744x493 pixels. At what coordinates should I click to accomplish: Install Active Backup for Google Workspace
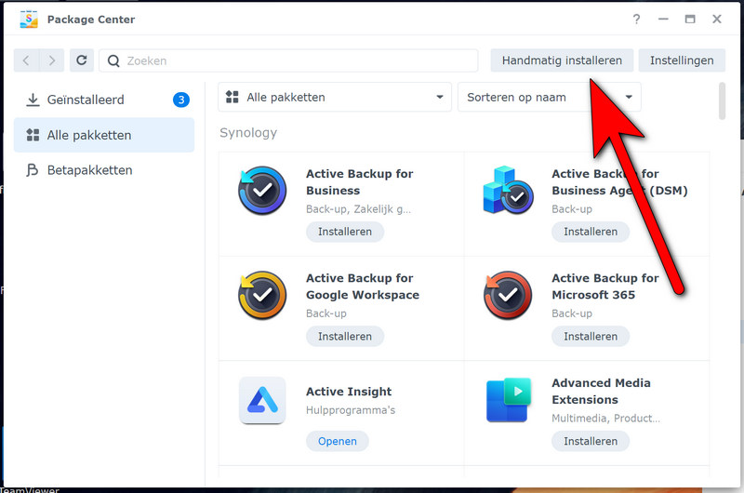[x=345, y=337]
